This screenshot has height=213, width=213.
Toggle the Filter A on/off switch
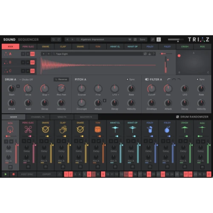pyautogui.click(x=147, y=79)
